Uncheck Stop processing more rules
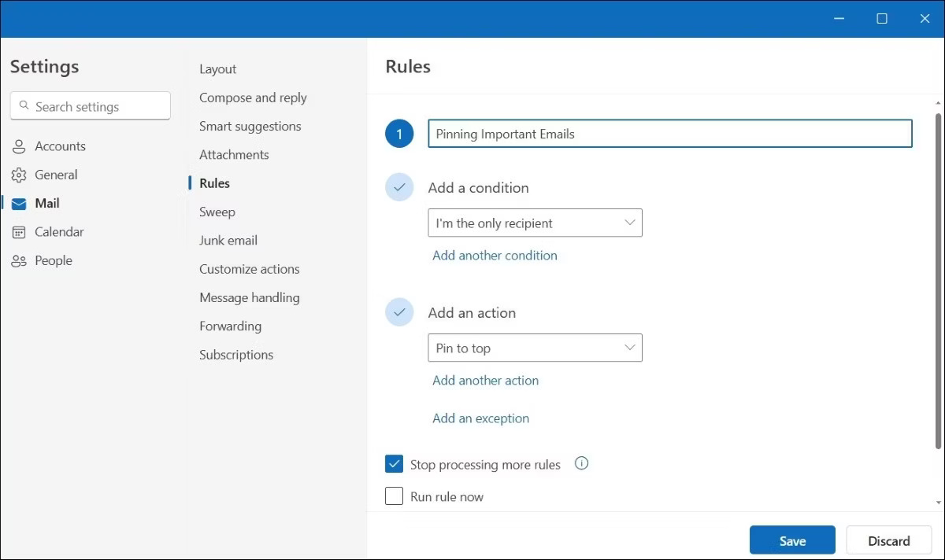 tap(395, 464)
